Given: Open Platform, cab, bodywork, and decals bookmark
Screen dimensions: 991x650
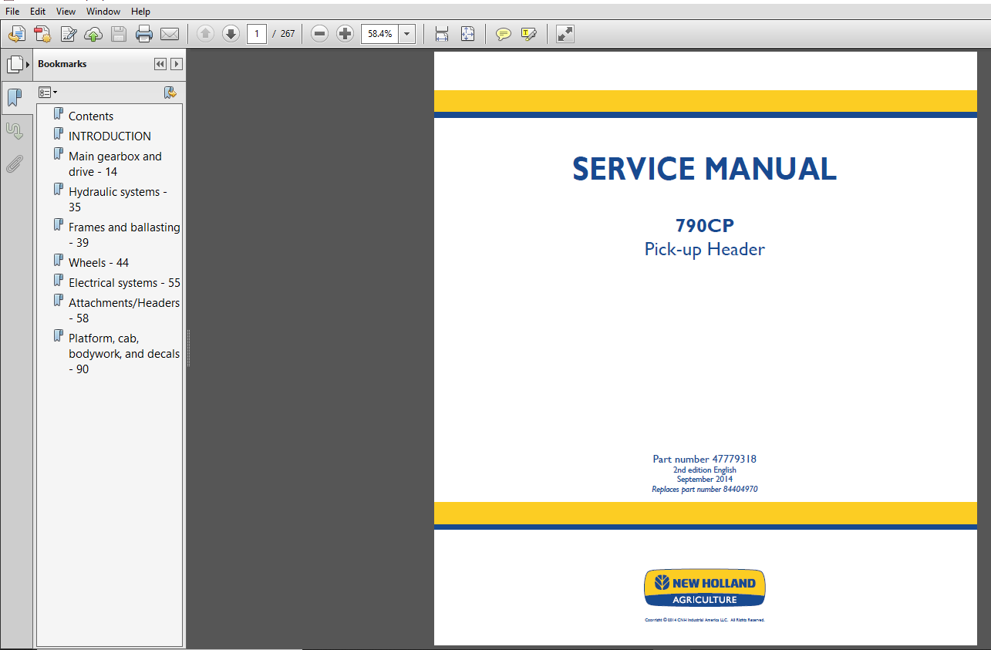Looking at the screenshot, I should pyautogui.click(x=124, y=354).
